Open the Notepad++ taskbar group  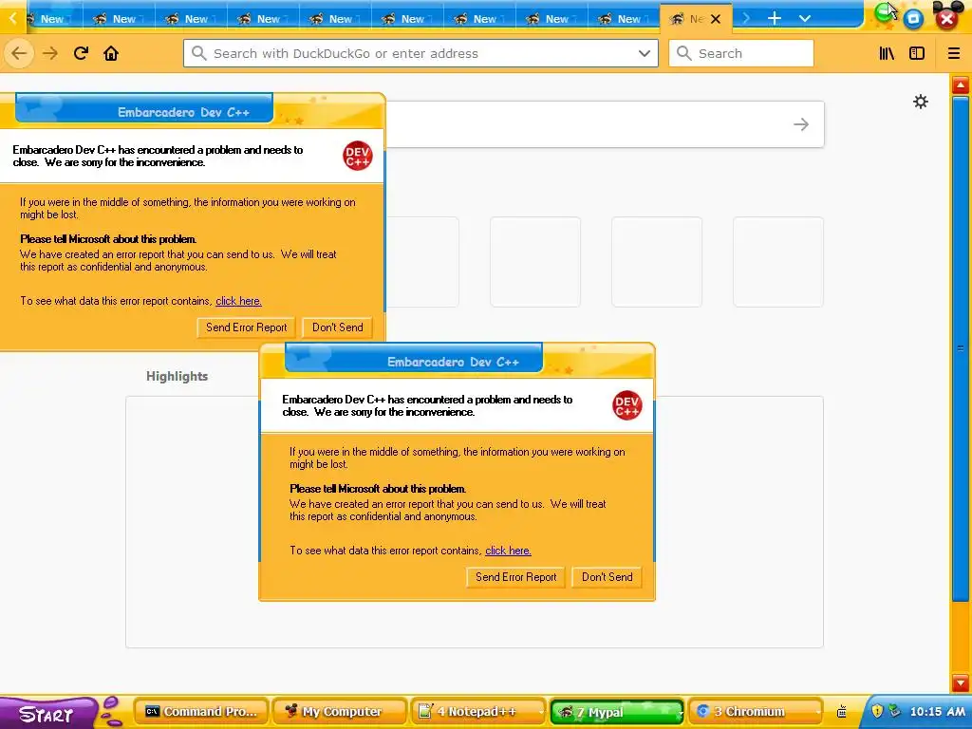pyautogui.click(x=478, y=712)
